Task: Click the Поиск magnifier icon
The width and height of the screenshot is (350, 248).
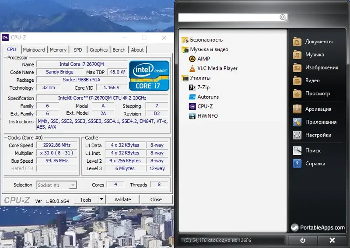Action: pos(297,150)
